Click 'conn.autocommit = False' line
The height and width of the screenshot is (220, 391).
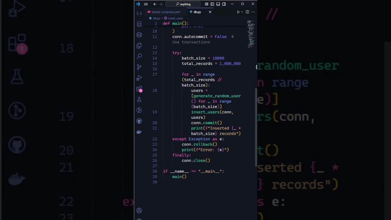click(199, 37)
